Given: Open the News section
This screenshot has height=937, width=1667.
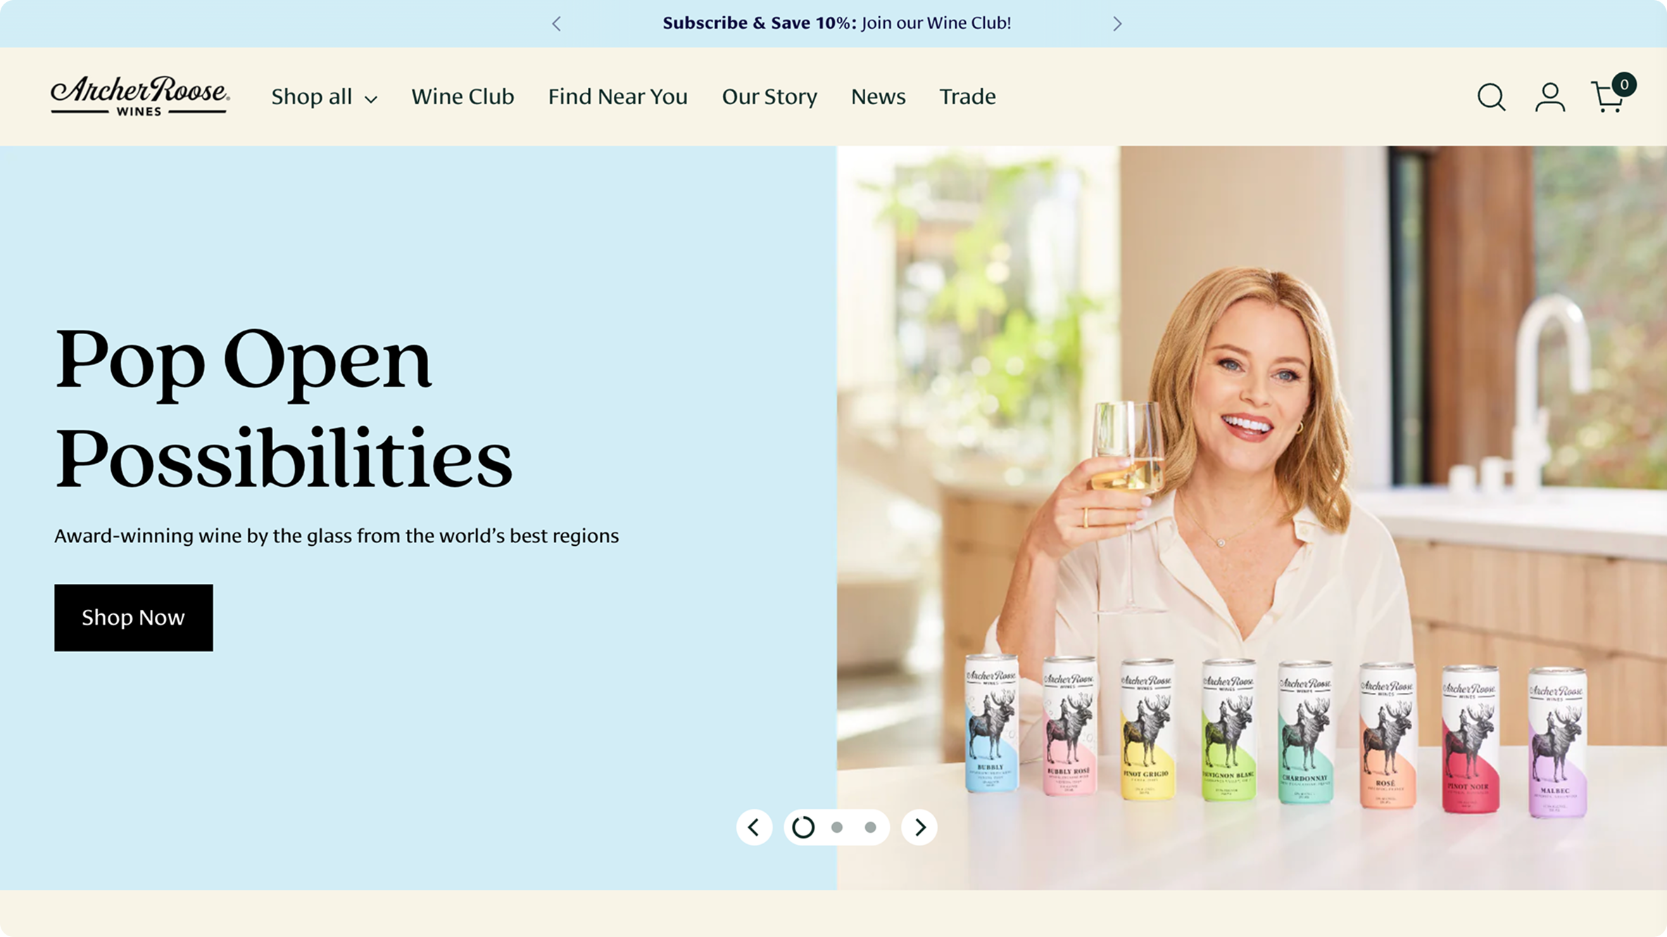Looking at the screenshot, I should tap(878, 96).
